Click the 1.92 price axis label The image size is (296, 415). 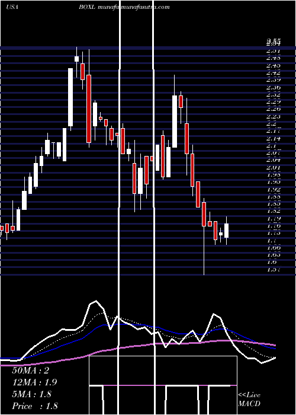pos(274,189)
